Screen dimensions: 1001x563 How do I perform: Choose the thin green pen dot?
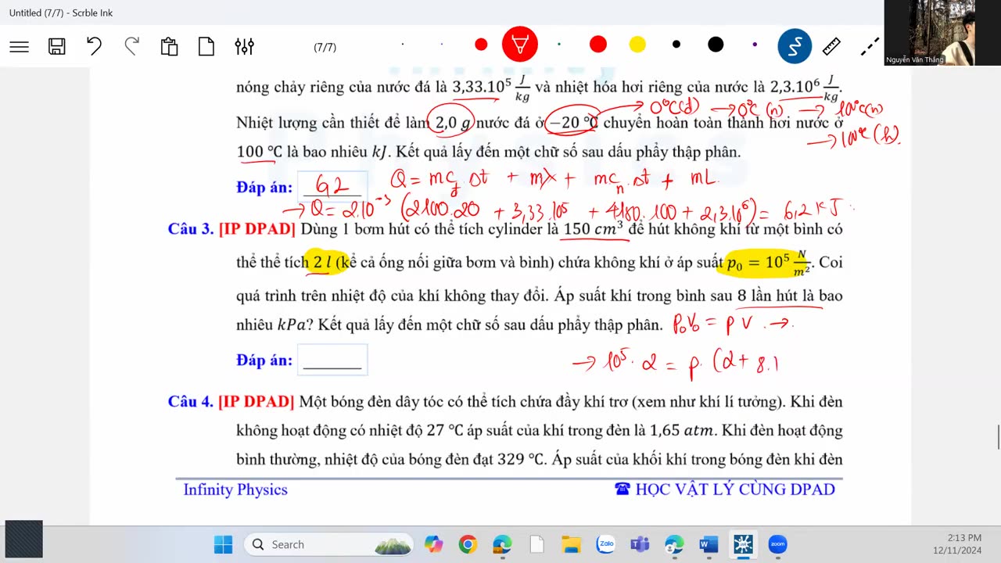pyautogui.click(x=559, y=45)
